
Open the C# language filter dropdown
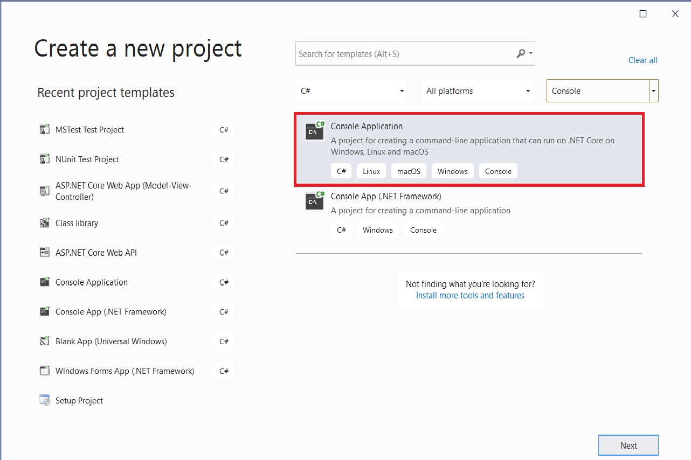(351, 91)
